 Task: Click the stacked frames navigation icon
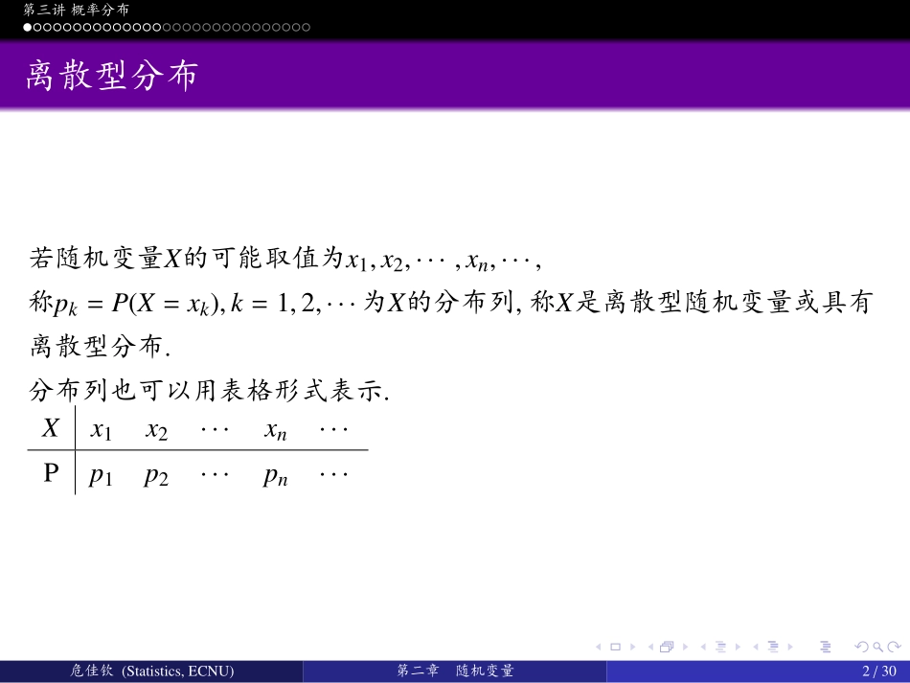[x=667, y=646]
